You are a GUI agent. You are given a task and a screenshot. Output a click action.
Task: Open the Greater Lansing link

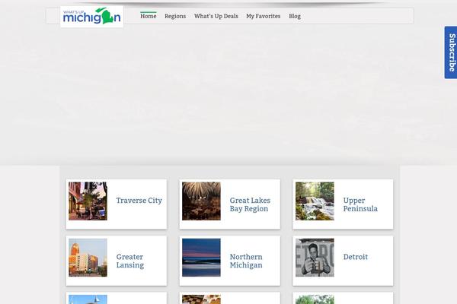pyautogui.click(x=130, y=261)
